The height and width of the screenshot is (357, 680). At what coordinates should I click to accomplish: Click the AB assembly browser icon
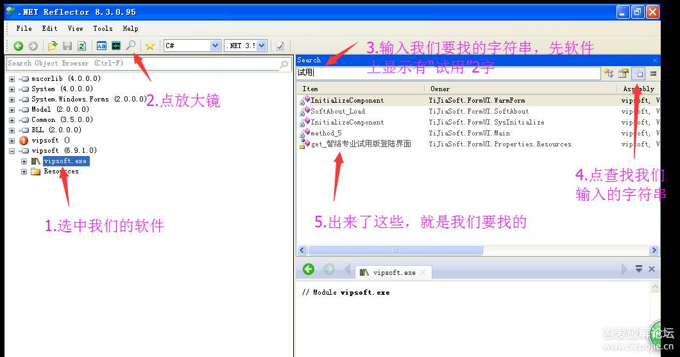pos(101,46)
